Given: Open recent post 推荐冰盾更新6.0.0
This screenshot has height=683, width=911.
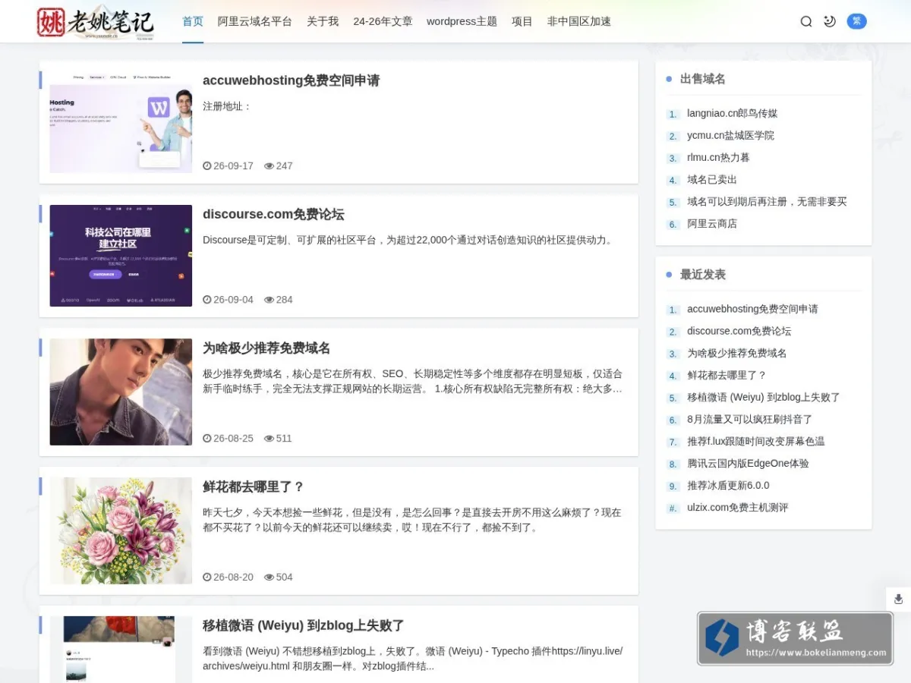Looking at the screenshot, I should tap(728, 486).
